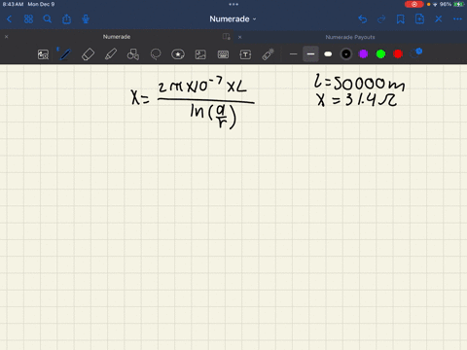Viewport: 467px width, 350px height.
Task: Activate the laser pointer tool
Action: pos(268,54)
